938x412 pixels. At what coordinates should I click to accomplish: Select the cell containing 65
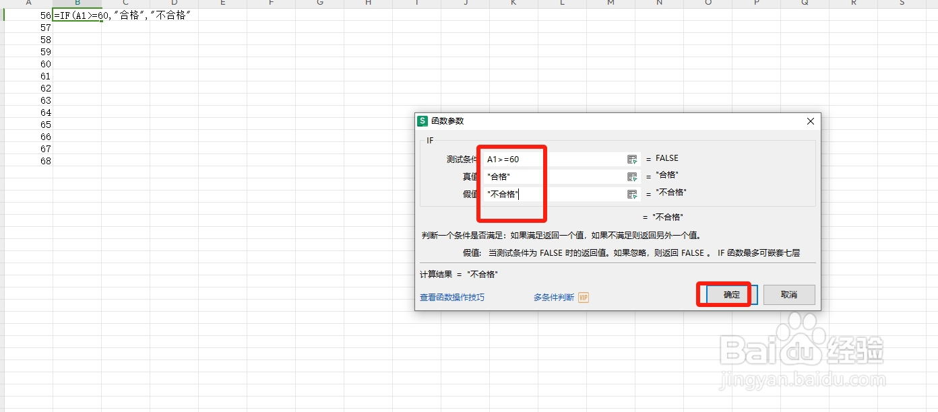[28, 125]
